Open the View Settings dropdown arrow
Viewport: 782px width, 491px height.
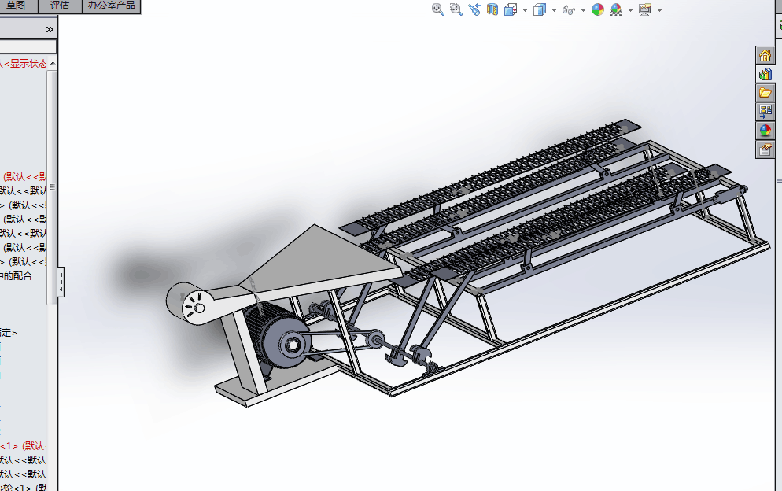[x=659, y=10]
